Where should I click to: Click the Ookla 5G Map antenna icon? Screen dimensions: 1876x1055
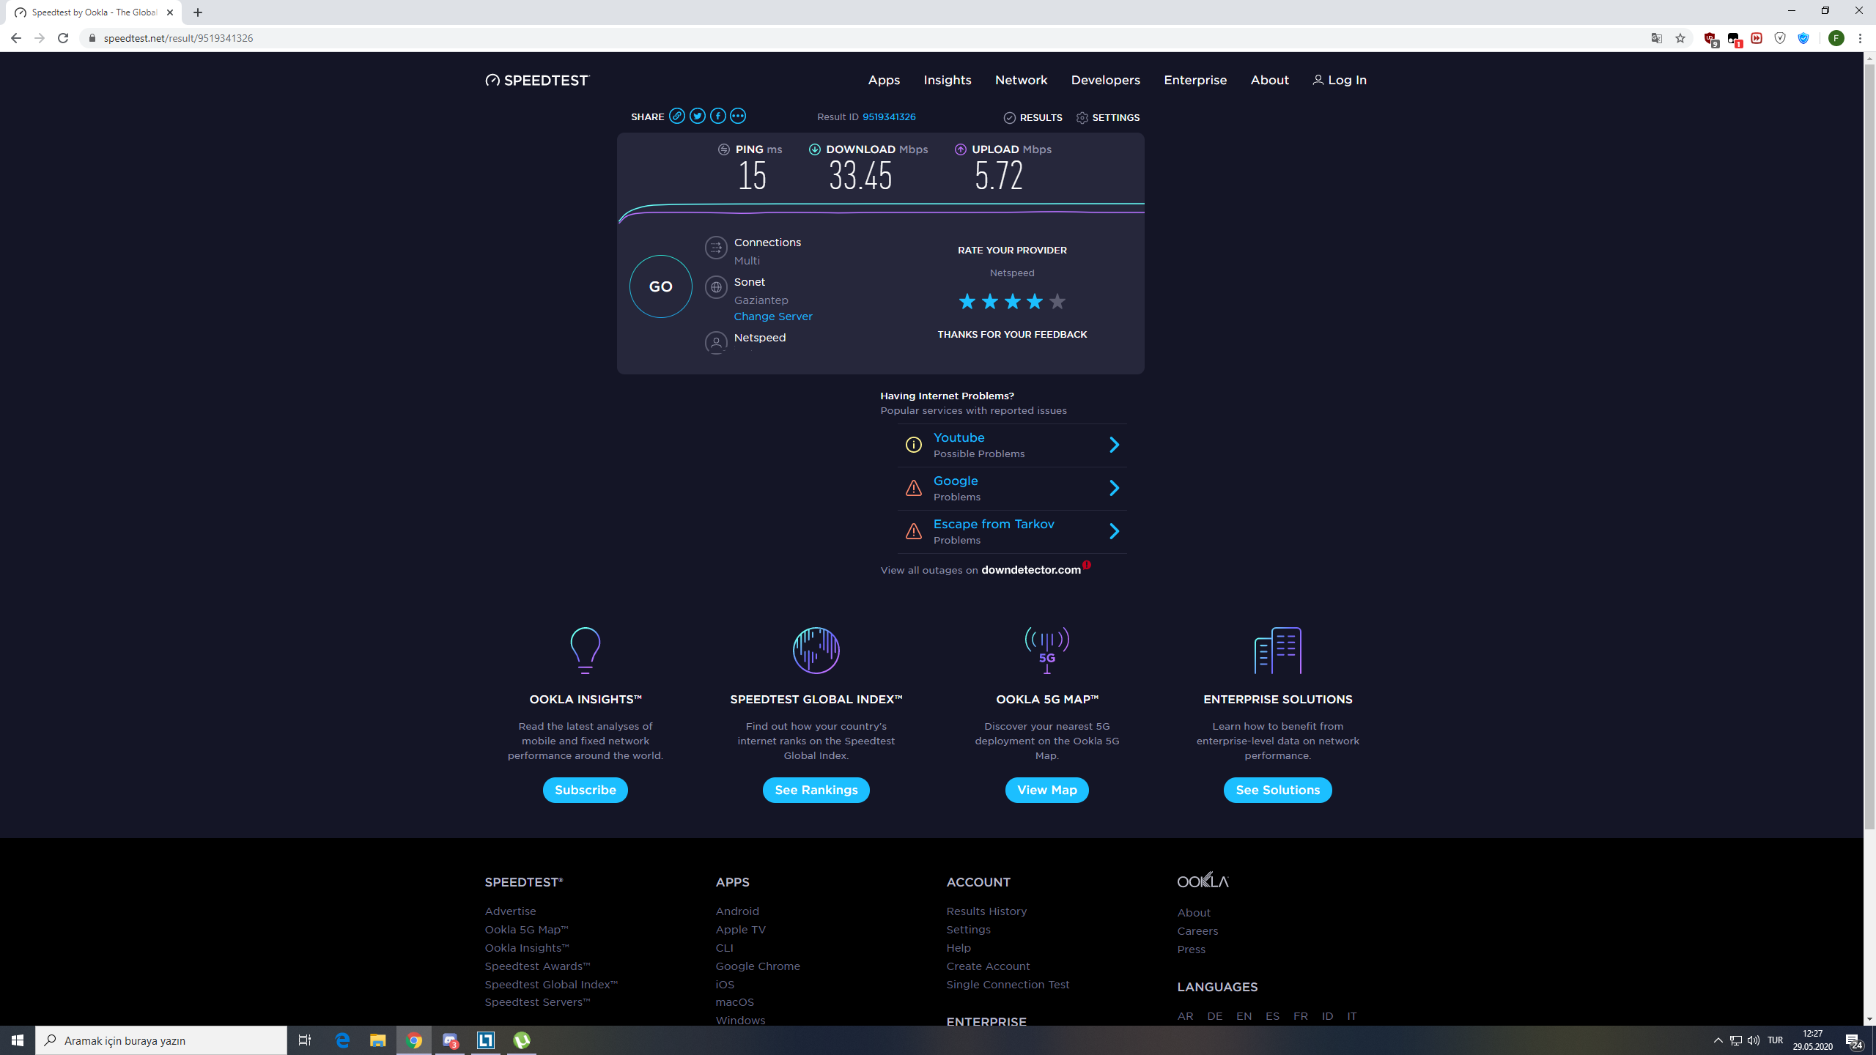coord(1046,650)
